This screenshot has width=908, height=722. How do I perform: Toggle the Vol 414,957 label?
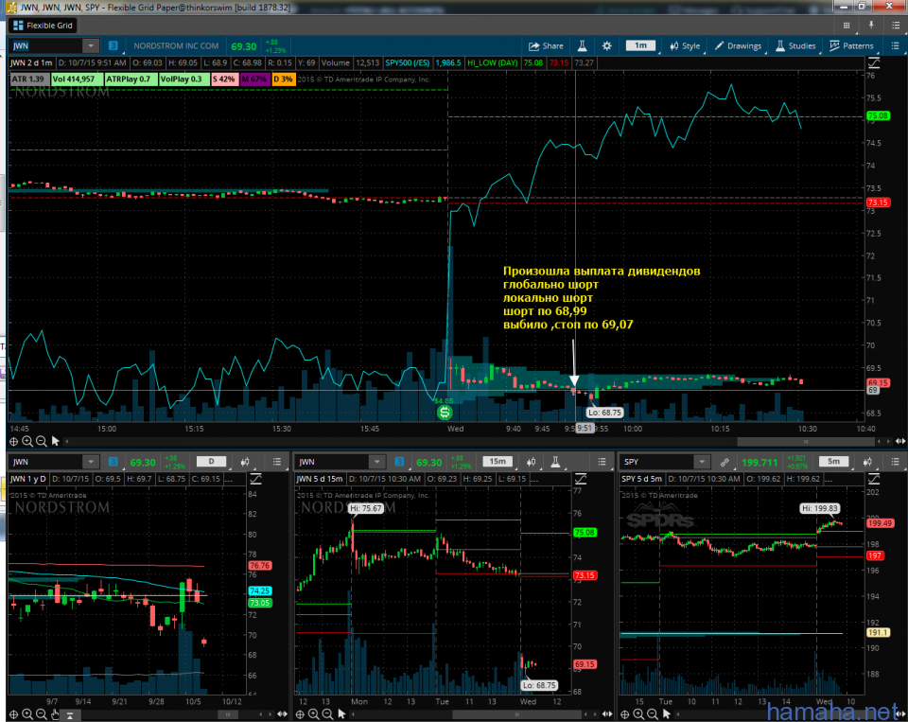pyautogui.click(x=76, y=79)
